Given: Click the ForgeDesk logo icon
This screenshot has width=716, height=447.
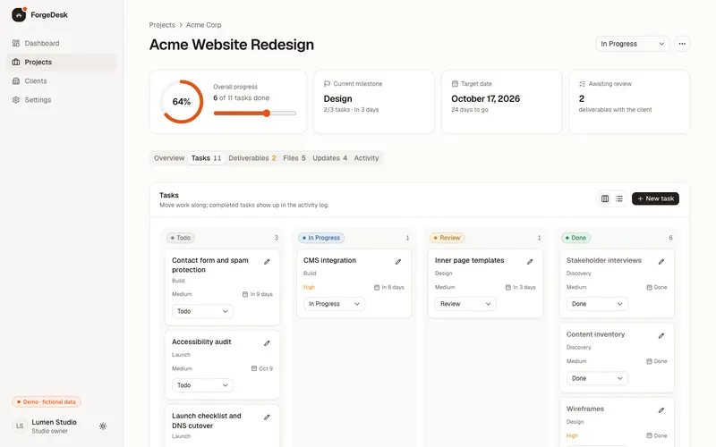Looking at the screenshot, I should (19, 15).
